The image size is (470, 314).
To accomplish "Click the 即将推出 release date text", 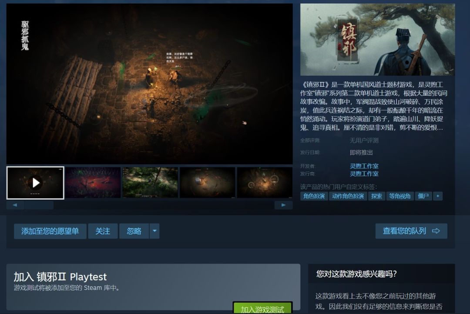I will pos(361,153).
